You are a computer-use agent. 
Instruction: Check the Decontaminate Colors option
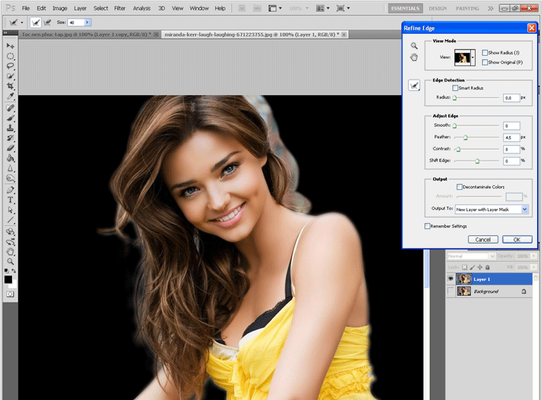point(460,187)
